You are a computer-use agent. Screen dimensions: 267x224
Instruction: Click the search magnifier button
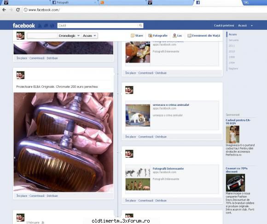(x=140, y=25)
